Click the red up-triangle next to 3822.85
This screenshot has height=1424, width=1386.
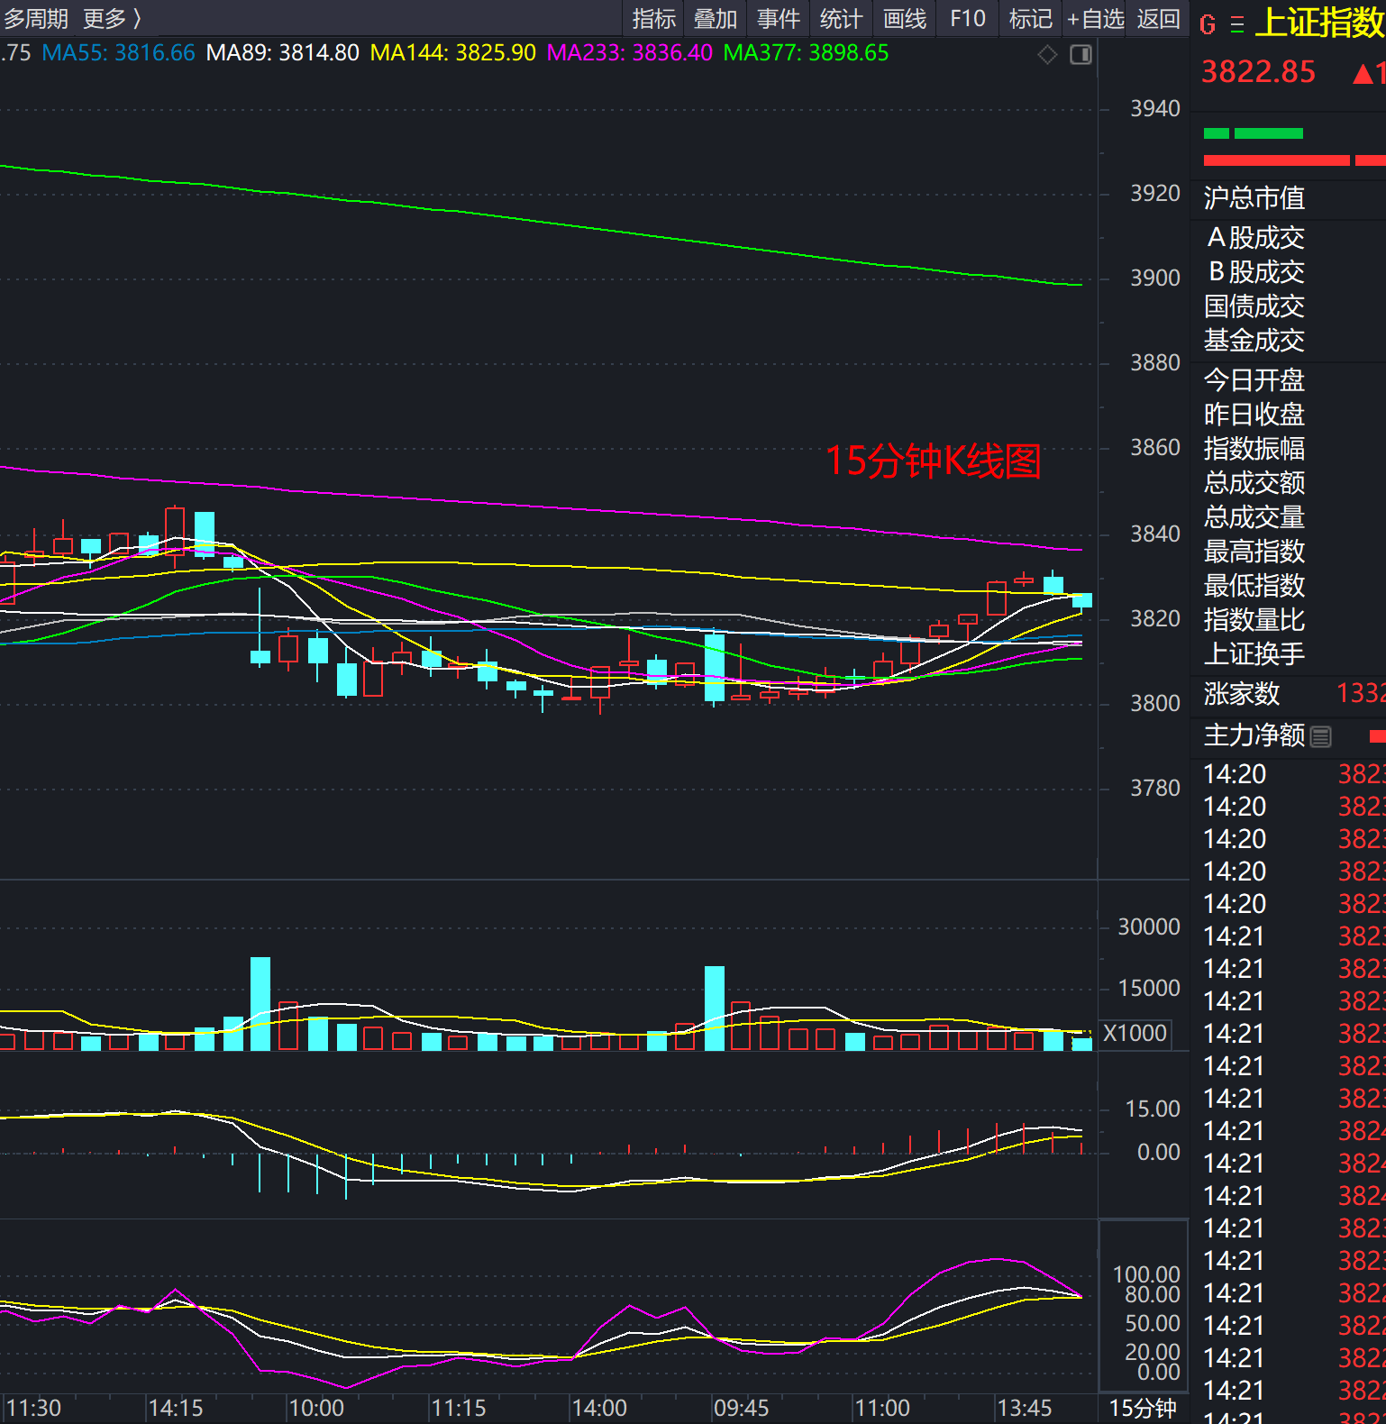click(x=1363, y=73)
